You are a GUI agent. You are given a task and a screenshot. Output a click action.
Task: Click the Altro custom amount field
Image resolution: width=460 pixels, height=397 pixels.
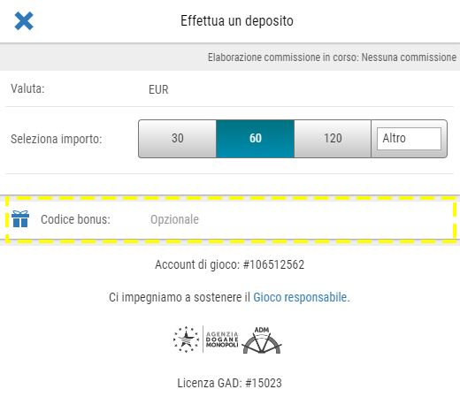[x=409, y=139]
